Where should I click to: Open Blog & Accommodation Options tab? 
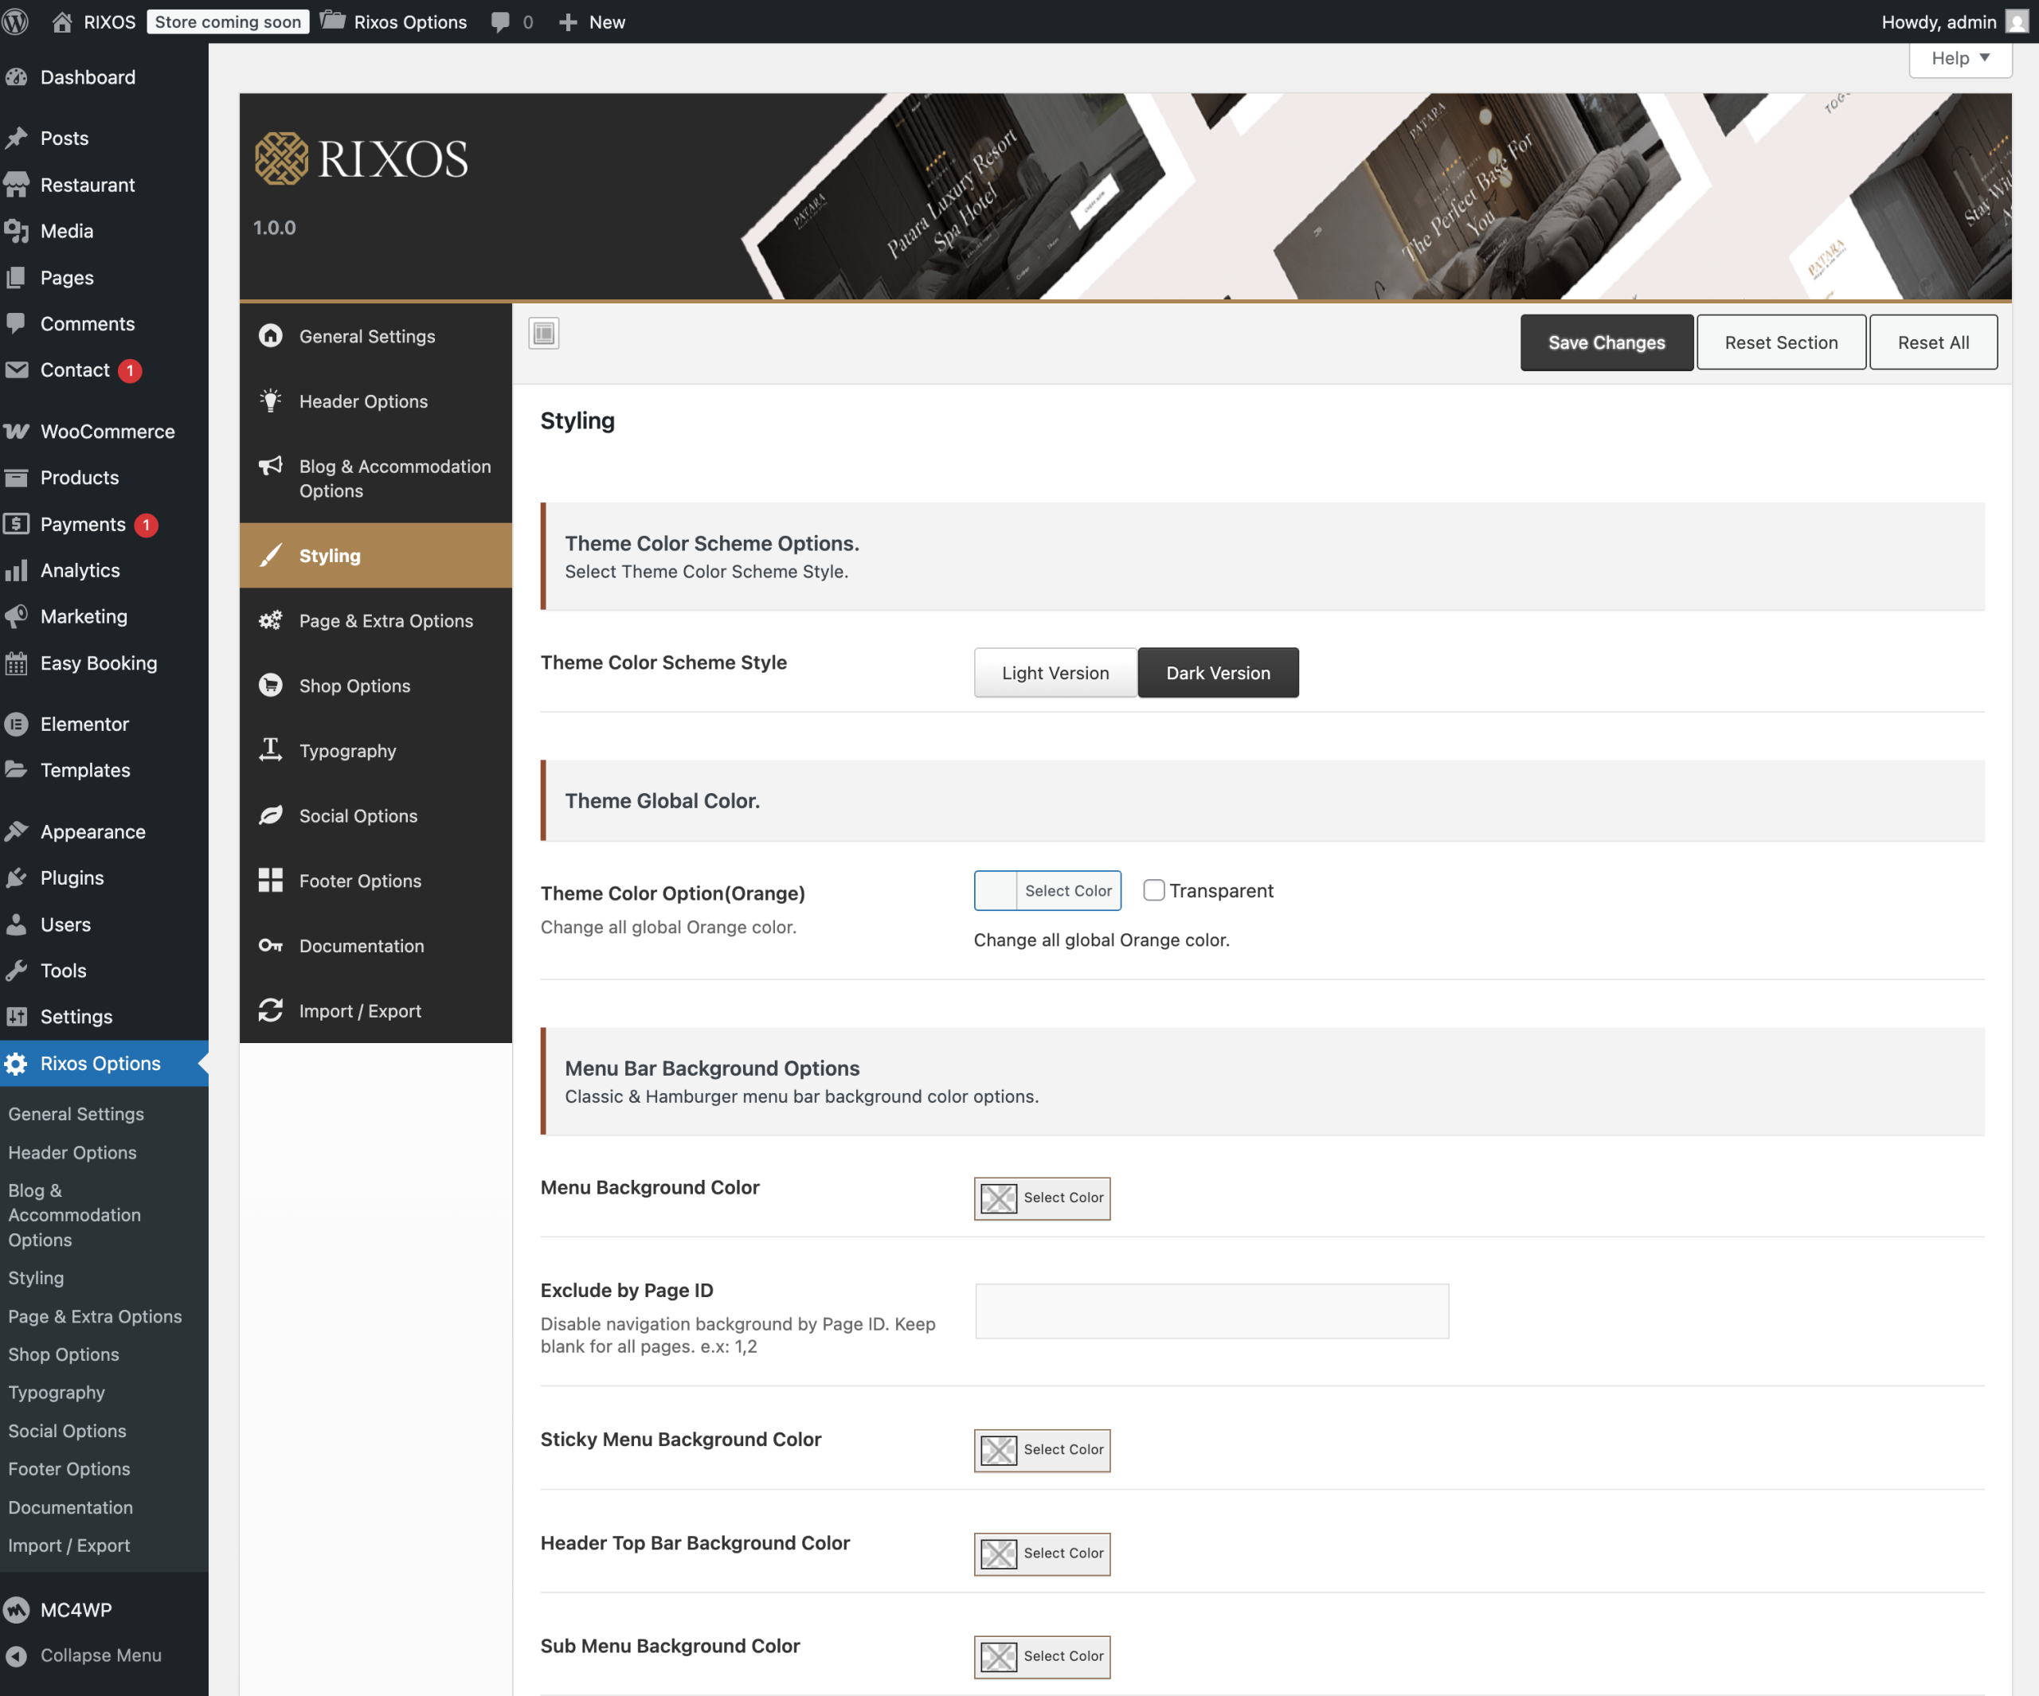tap(376, 478)
